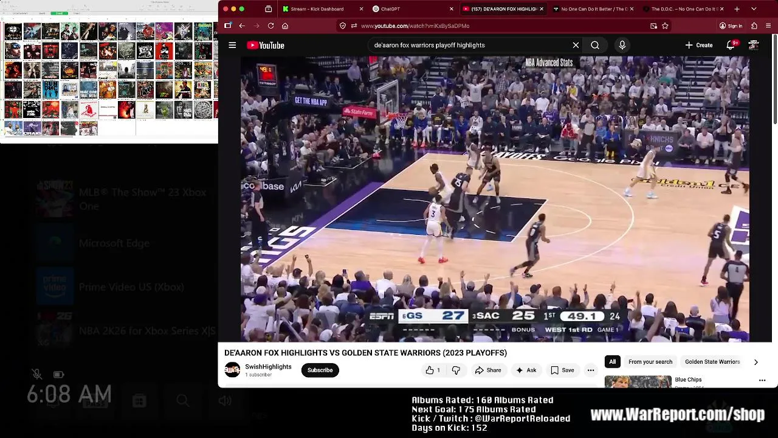778x438 pixels.
Task: Clear the YouTube search text
Action: [x=576, y=45]
